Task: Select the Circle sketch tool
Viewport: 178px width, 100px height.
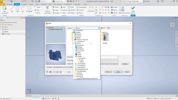Action: coord(18,9)
